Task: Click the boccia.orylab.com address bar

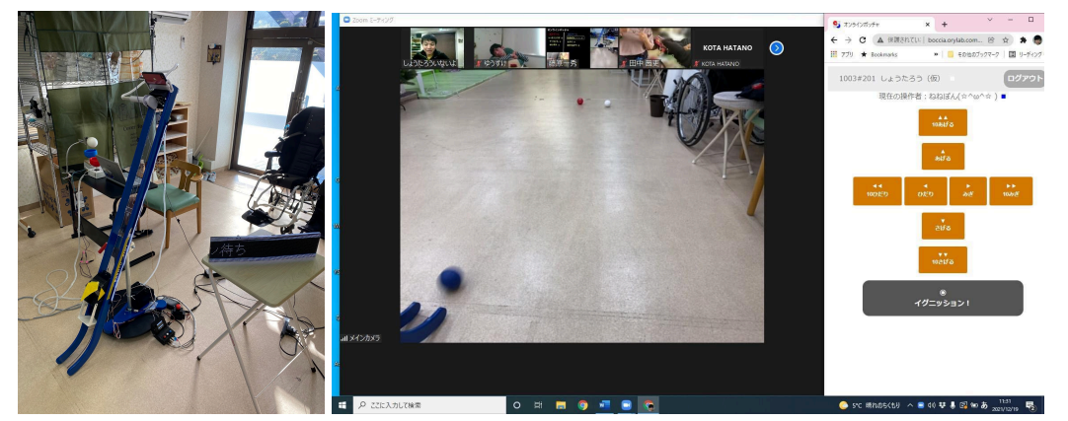Action: [x=943, y=40]
